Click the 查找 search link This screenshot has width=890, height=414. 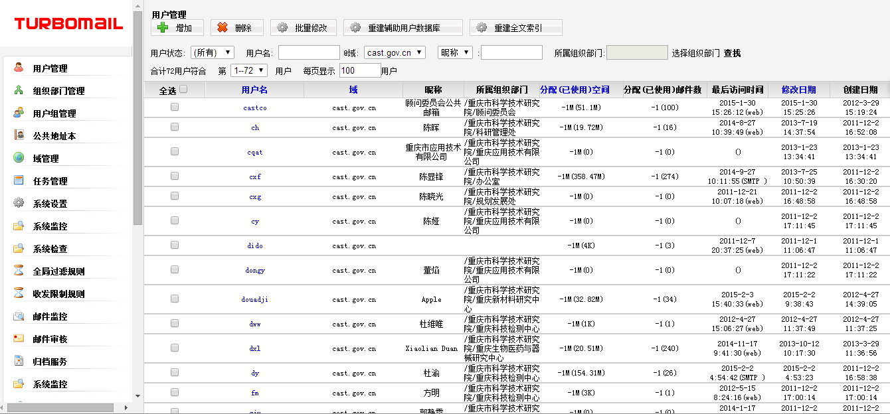point(732,53)
